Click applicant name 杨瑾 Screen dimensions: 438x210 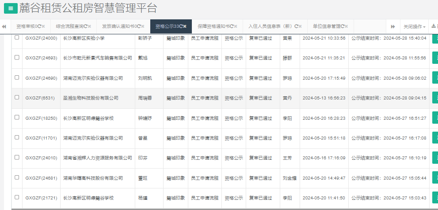click(x=143, y=198)
